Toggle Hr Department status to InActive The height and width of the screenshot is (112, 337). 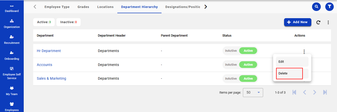[231, 51]
